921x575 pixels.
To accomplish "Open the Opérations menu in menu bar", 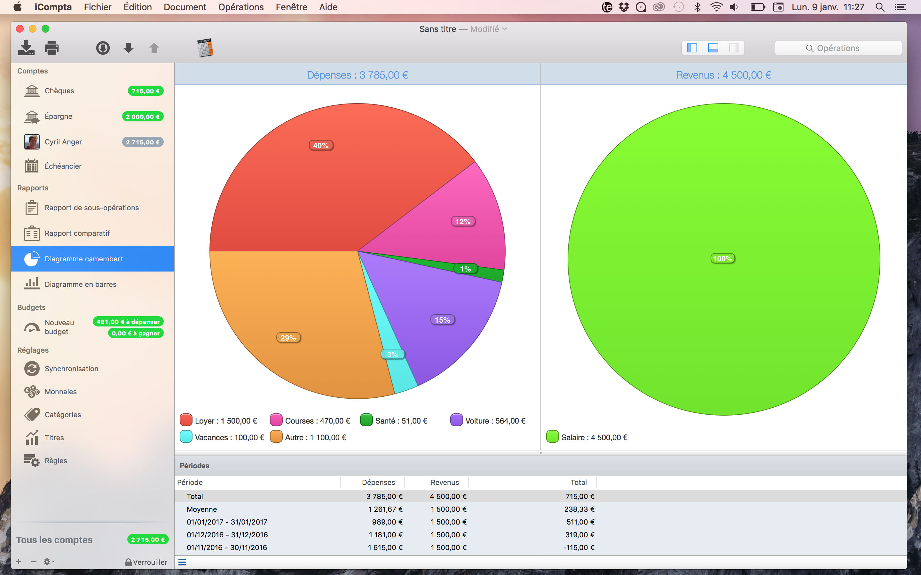I will (x=240, y=7).
